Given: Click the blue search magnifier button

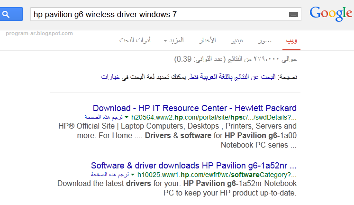Looking at the screenshot, I should click(11, 14).
